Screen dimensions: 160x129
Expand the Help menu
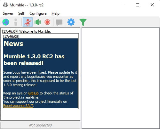tap(55, 13)
